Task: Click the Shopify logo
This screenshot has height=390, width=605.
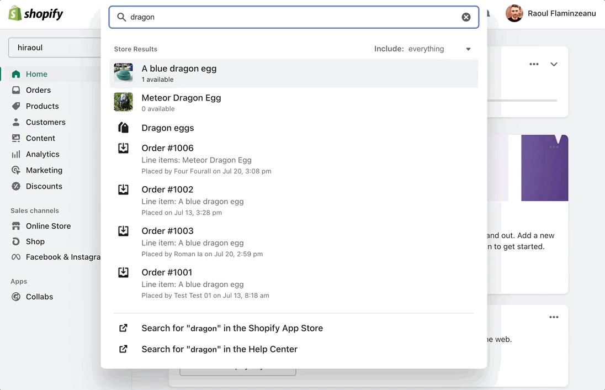Action: [x=35, y=13]
